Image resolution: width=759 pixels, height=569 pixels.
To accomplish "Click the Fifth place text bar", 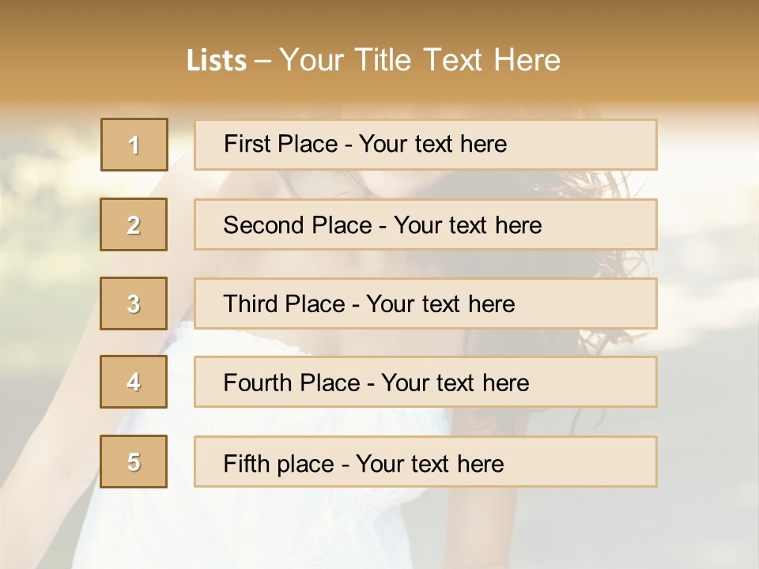I will click(425, 461).
